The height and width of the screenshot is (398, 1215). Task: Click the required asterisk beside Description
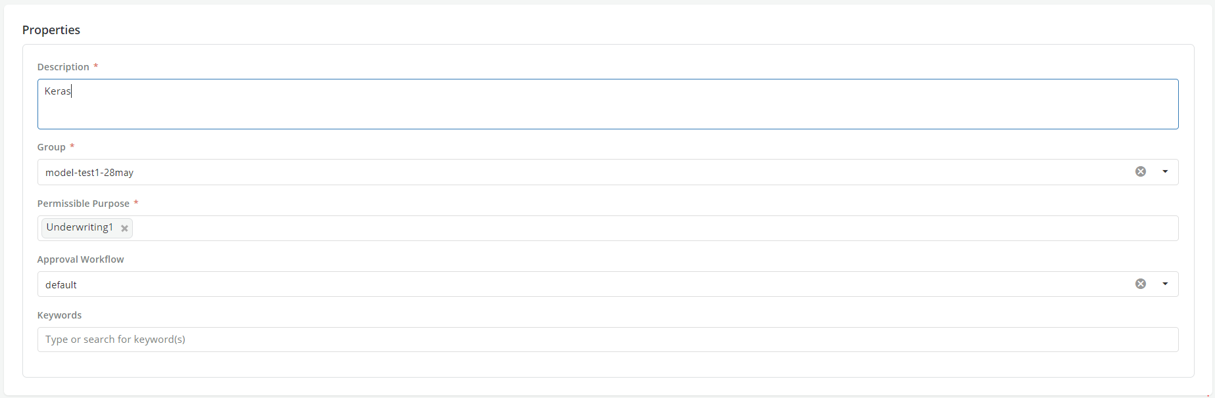tap(96, 66)
